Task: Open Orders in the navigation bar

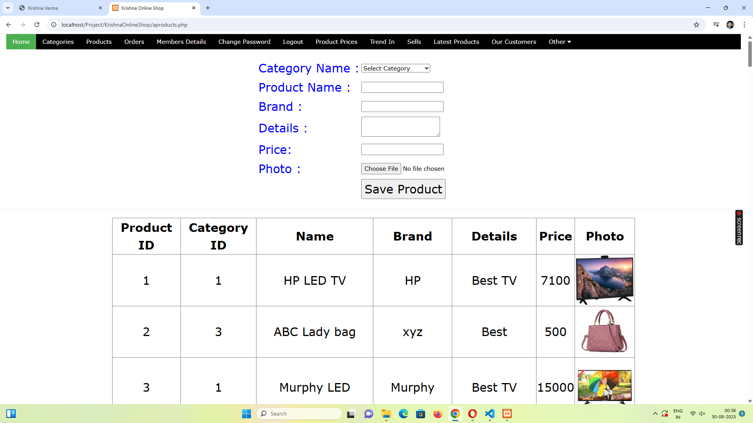Action: tap(134, 42)
